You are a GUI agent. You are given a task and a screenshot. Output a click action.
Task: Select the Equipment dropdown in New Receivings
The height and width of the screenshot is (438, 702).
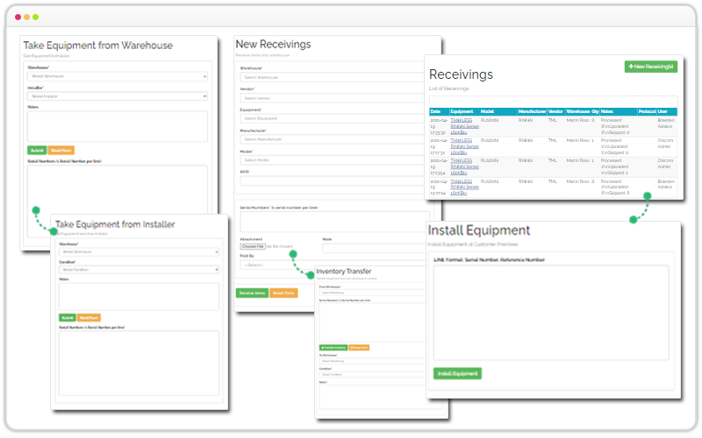coord(334,118)
